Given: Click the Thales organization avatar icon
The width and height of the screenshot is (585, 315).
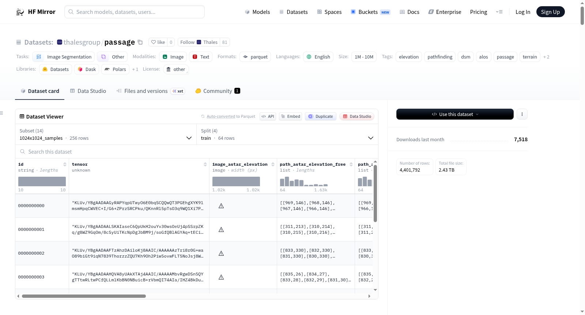Looking at the screenshot, I should [x=199, y=42].
